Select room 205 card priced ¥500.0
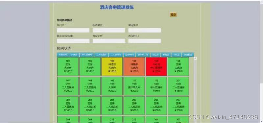Screen dimensions: 263x123 [x=134, y=106]
